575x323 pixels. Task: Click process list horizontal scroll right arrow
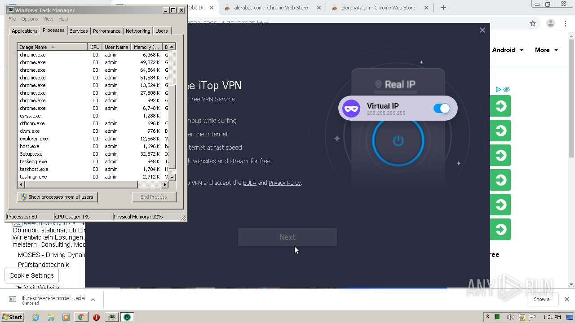pos(165,184)
